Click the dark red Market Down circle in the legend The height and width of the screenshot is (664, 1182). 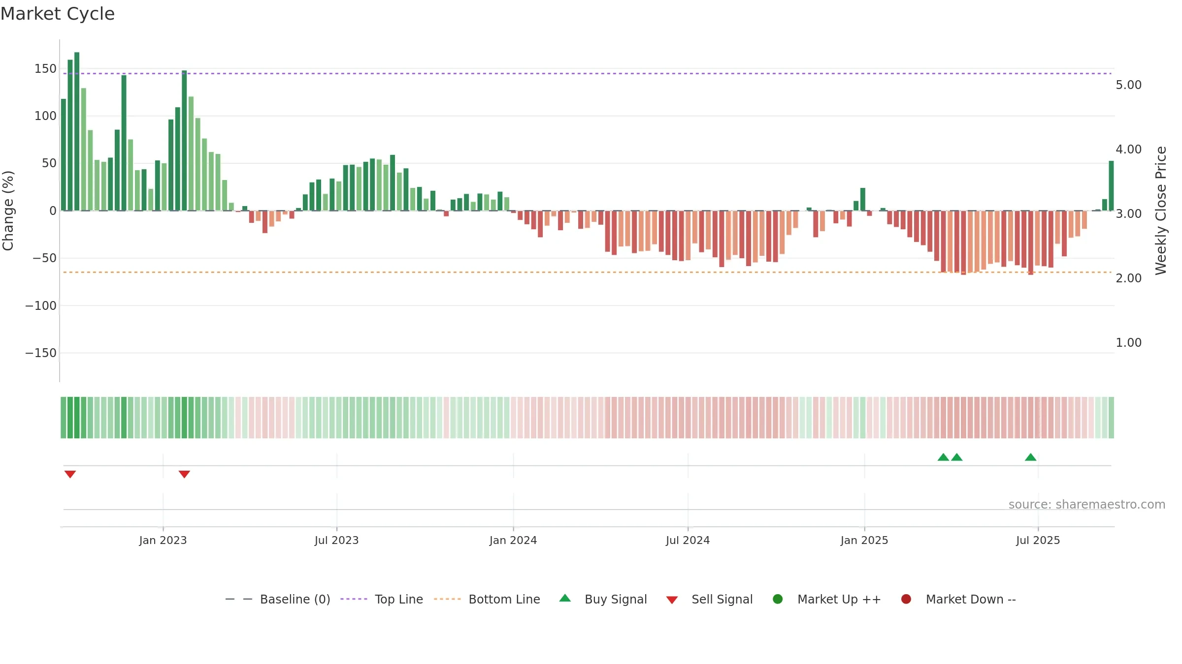coord(906,599)
